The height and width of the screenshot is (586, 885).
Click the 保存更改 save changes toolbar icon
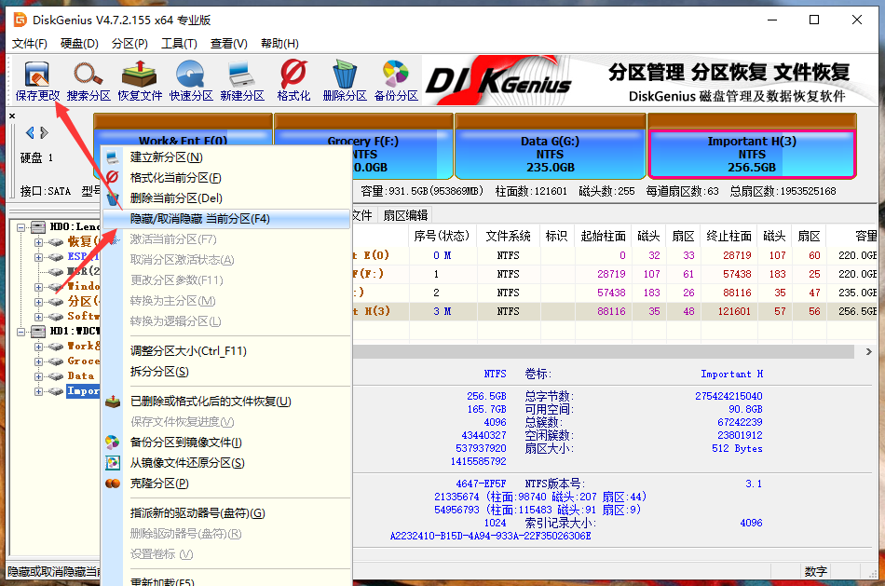pyautogui.click(x=37, y=81)
